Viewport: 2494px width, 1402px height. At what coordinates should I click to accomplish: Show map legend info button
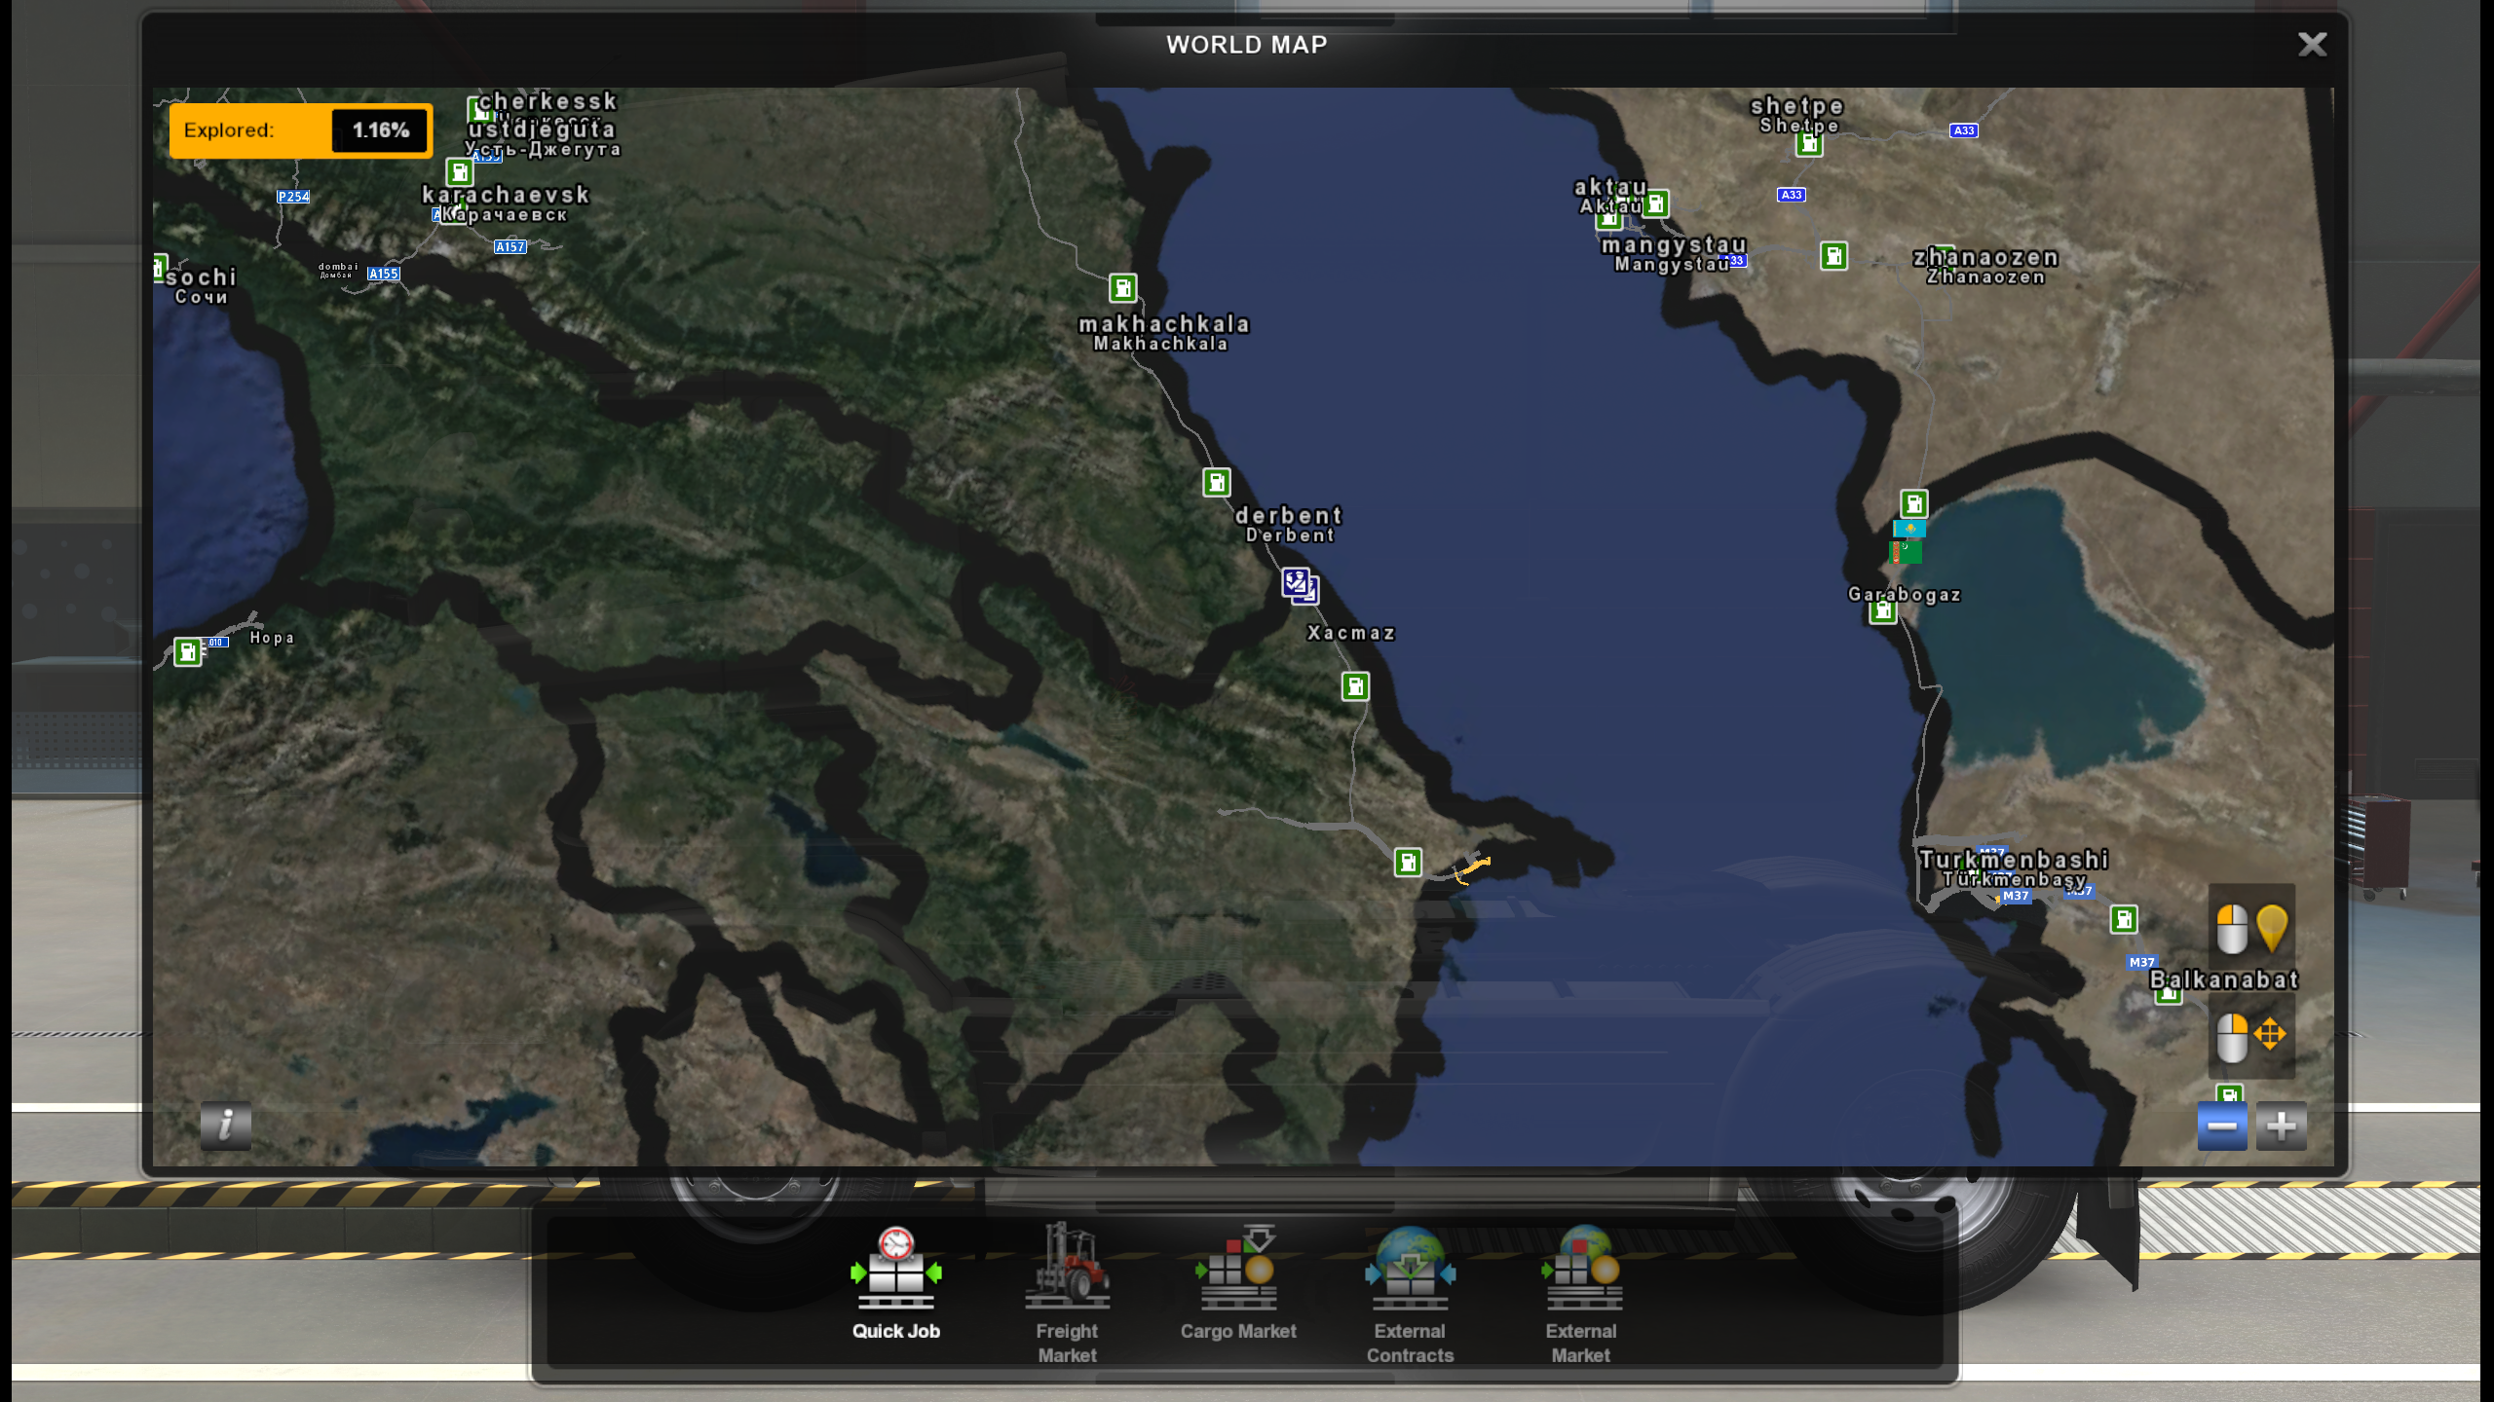225,1125
